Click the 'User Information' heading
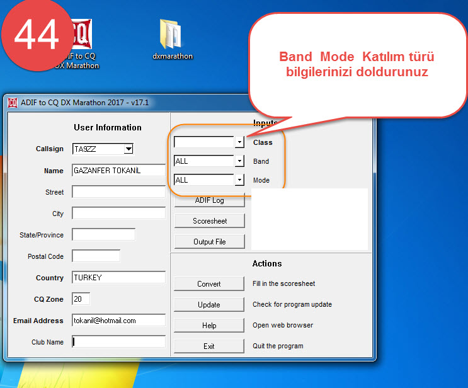The height and width of the screenshot is (388, 468). tap(108, 127)
